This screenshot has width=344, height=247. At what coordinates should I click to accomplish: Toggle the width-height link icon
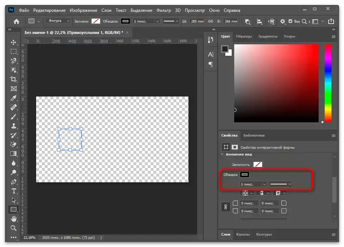(x=210, y=21)
